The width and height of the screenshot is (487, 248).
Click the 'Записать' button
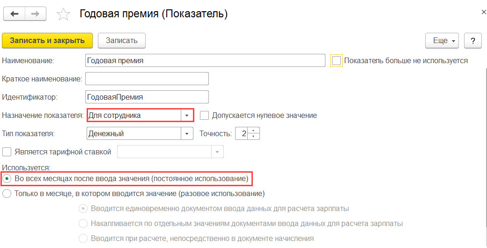[122, 41]
